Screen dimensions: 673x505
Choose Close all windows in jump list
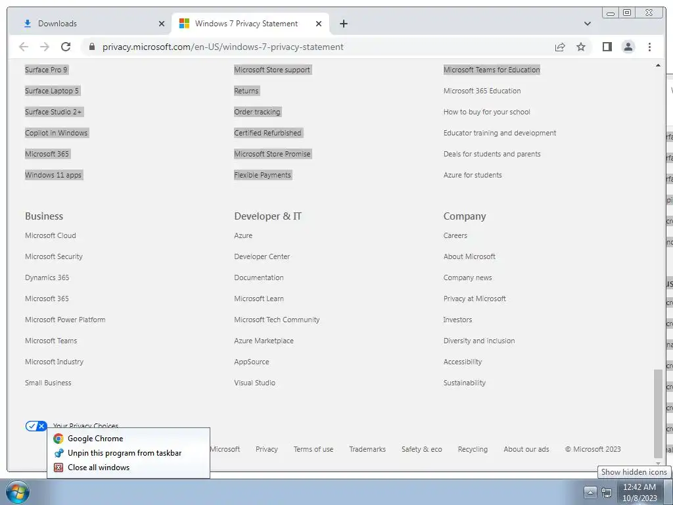[128, 468]
